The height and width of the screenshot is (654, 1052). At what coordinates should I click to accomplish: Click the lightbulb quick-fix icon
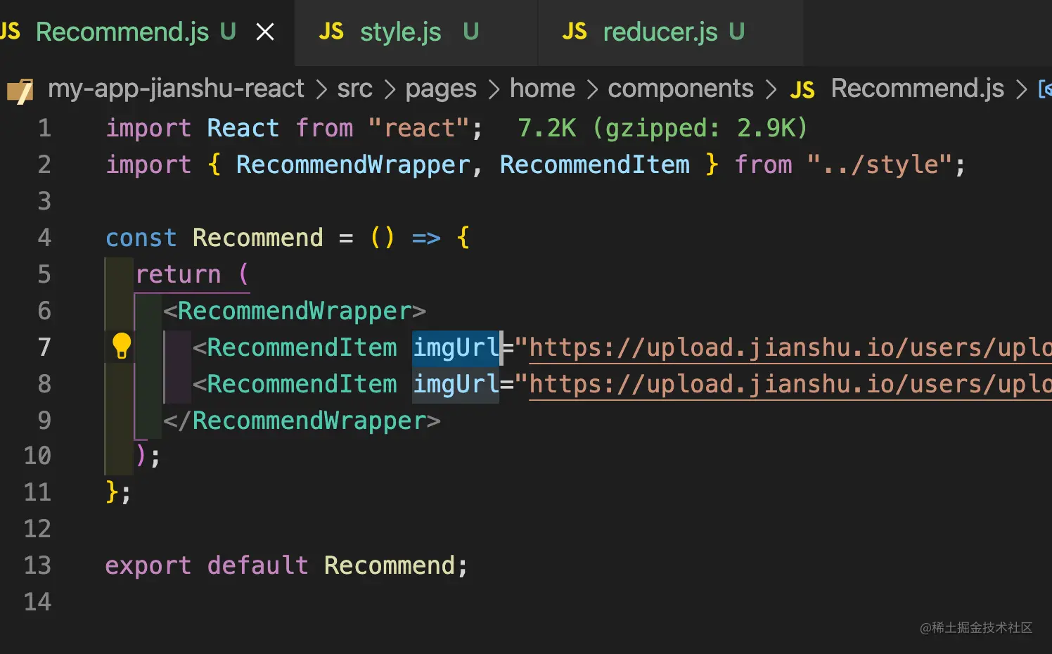click(122, 346)
